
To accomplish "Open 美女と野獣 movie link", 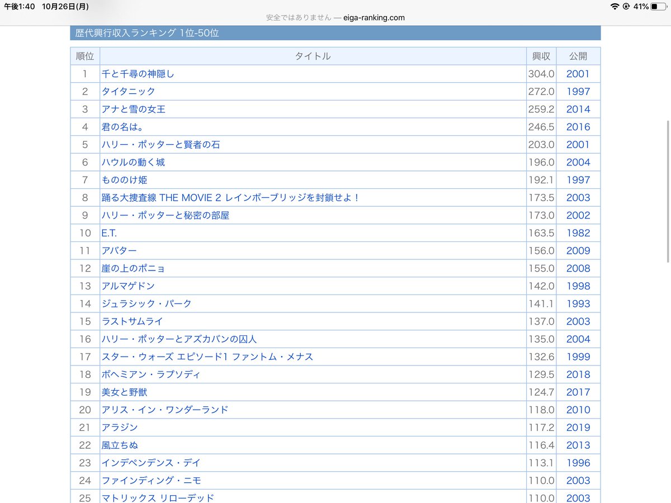I will pos(124,392).
